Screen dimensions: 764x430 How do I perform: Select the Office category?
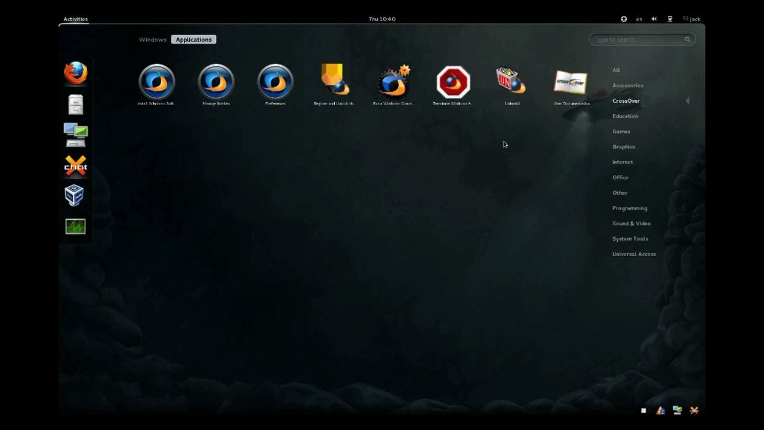coord(620,177)
